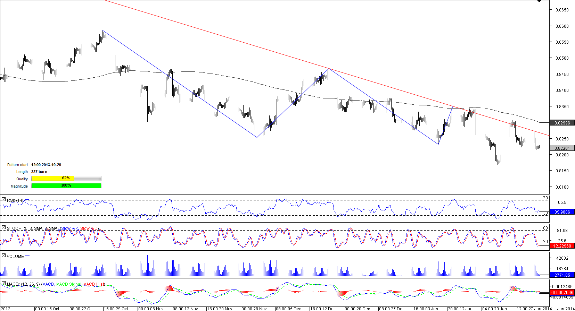Click the Pattern start date 12:00 2013-10-29
The height and width of the screenshot is (311, 575).
46,165
